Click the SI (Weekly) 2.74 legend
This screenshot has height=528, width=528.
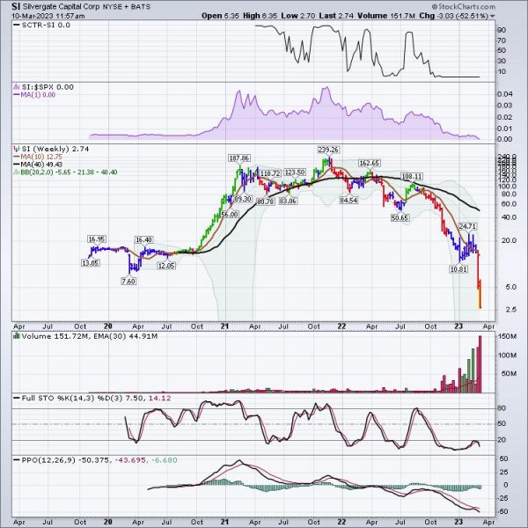click(55, 149)
